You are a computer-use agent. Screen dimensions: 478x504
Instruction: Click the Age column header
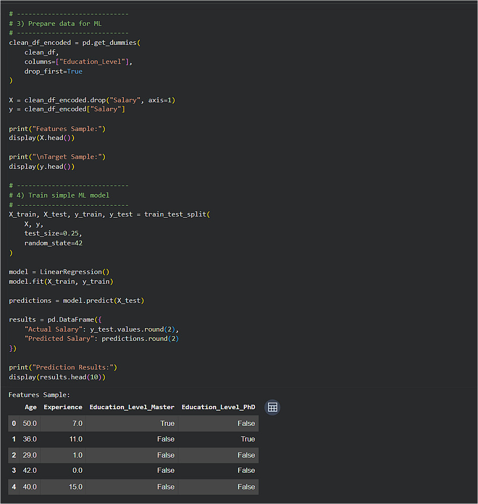coord(31,407)
